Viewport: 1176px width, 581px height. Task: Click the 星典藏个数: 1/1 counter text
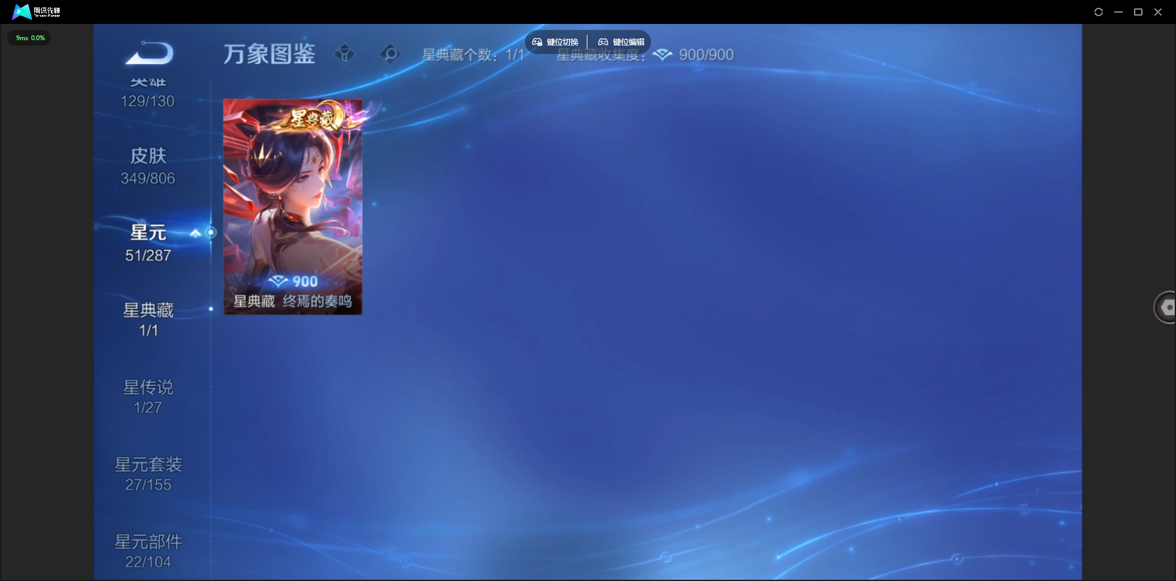473,55
